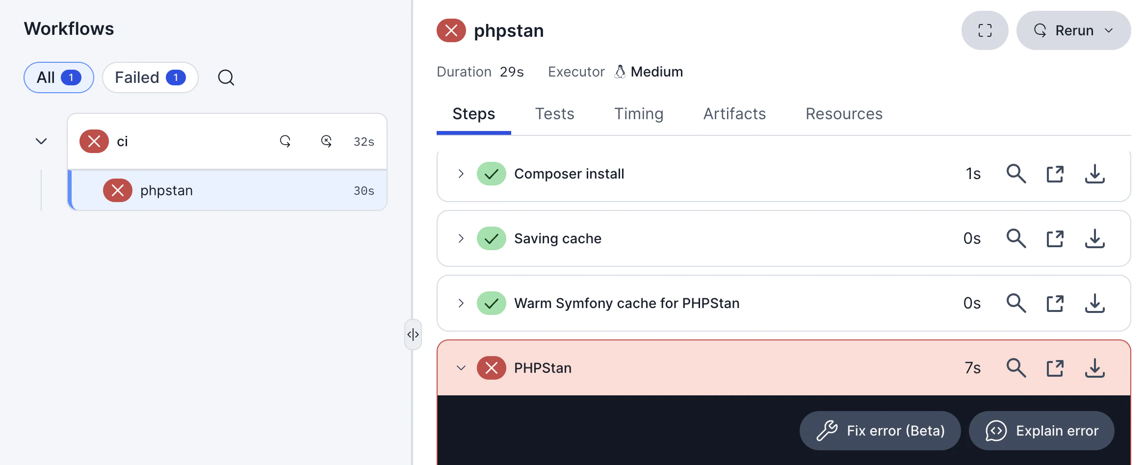
Task: Collapse the ci workflow tree
Action: 41,141
